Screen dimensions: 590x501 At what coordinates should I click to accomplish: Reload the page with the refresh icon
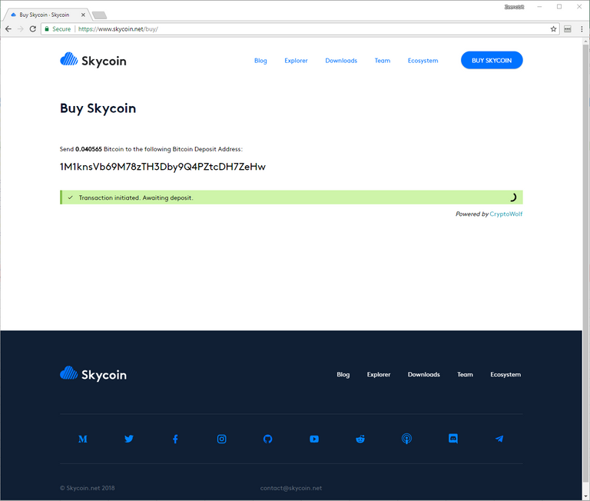click(x=33, y=29)
